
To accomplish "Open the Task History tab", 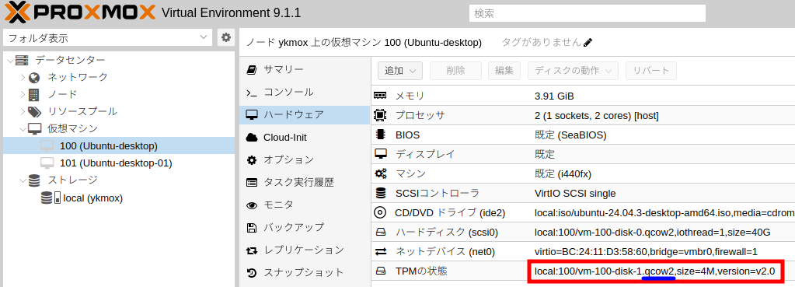I will (x=305, y=183).
